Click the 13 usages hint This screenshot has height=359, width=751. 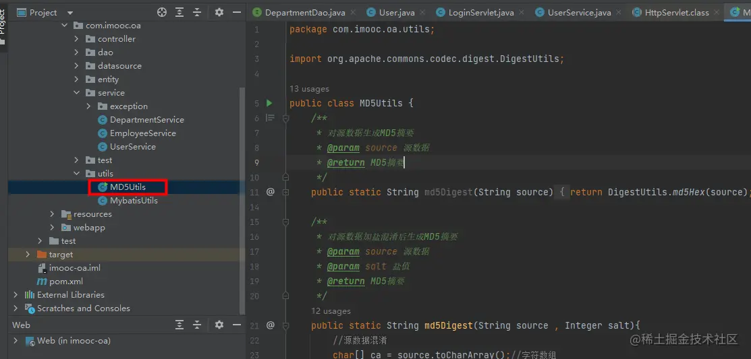309,88
